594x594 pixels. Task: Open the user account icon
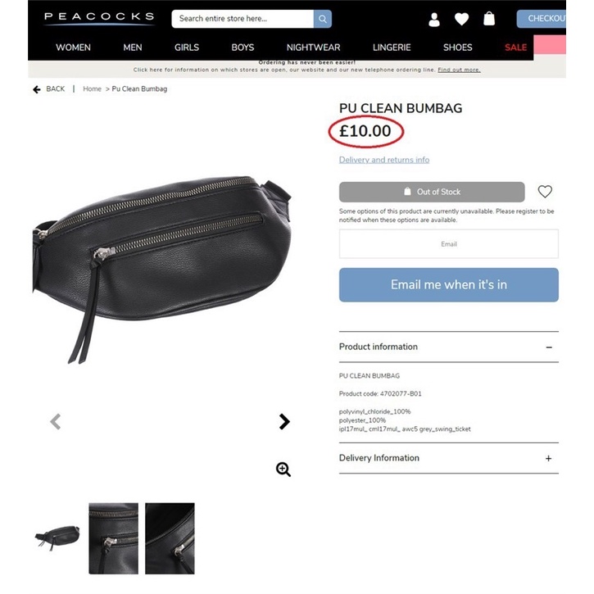click(x=434, y=20)
